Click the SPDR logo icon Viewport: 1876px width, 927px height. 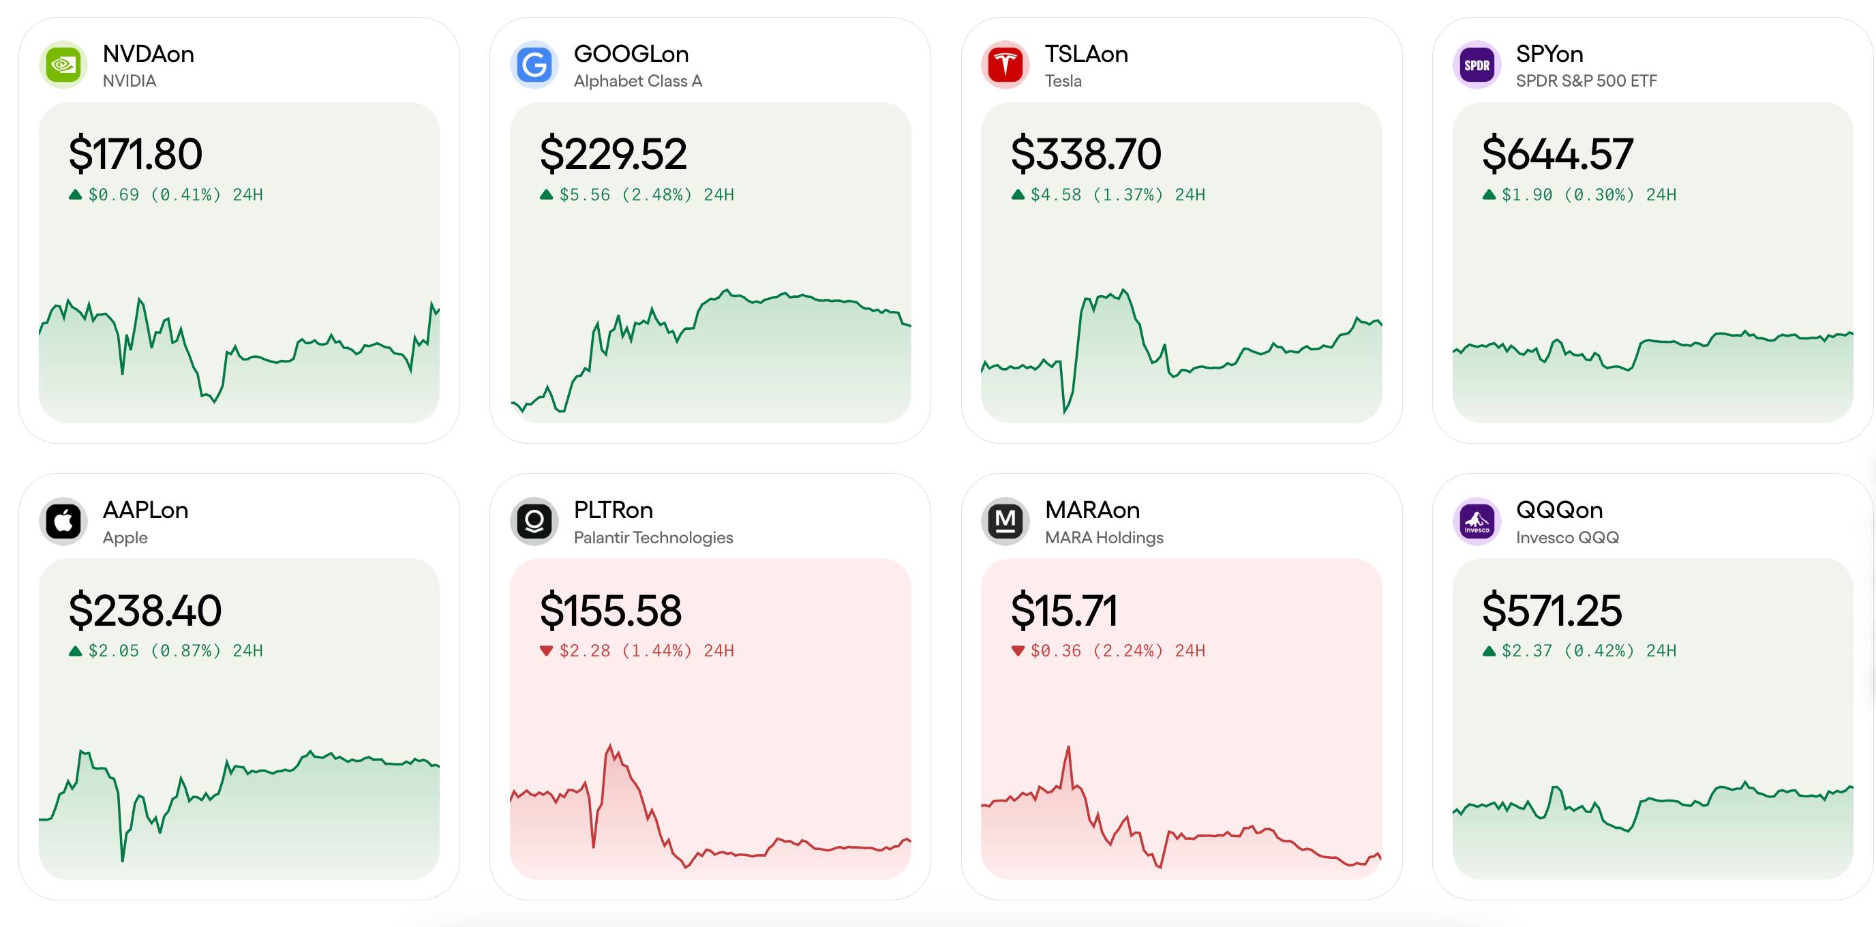pyautogui.click(x=1476, y=65)
